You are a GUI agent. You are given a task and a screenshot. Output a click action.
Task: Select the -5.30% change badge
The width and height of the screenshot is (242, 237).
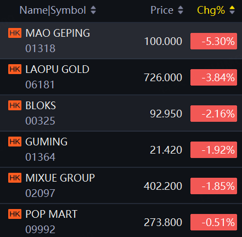click(x=213, y=41)
